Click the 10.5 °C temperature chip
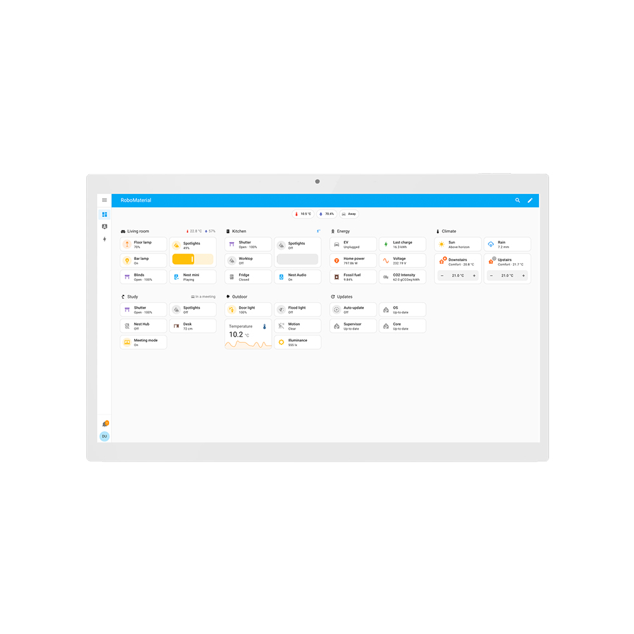The height and width of the screenshot is (634, 634). coord(303,214)
